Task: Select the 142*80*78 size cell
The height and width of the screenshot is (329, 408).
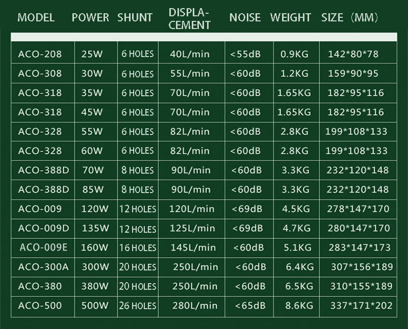Action: (x=354, y=54)
